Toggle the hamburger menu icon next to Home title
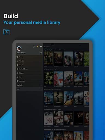 coord(45,47)
